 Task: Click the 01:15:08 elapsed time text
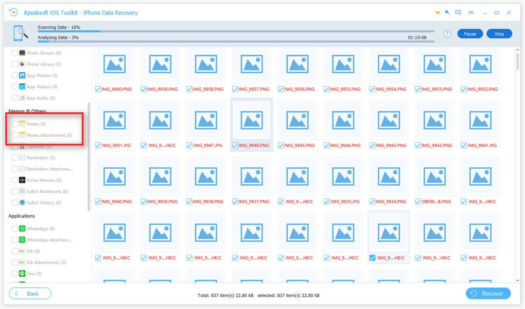click(417, 38)
